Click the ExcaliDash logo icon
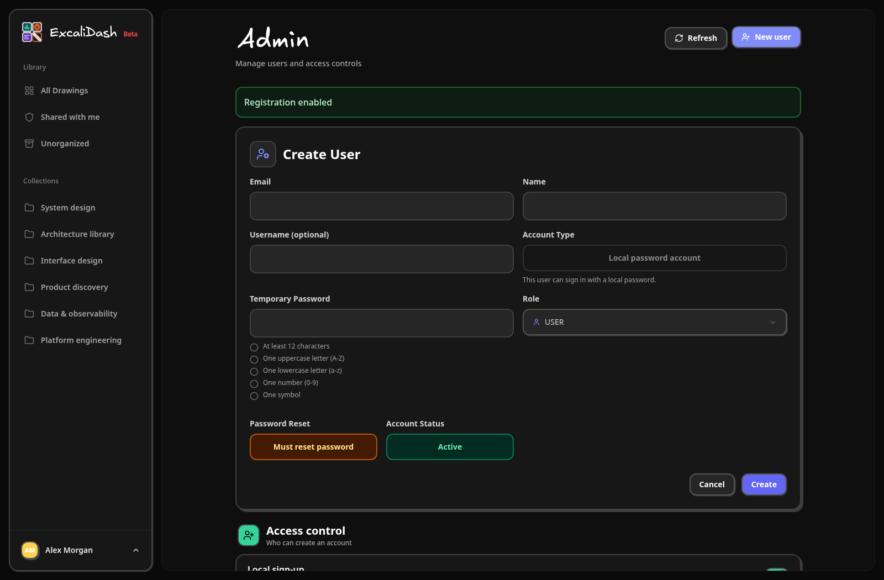 pyautogui.click(x=32, y=32)
